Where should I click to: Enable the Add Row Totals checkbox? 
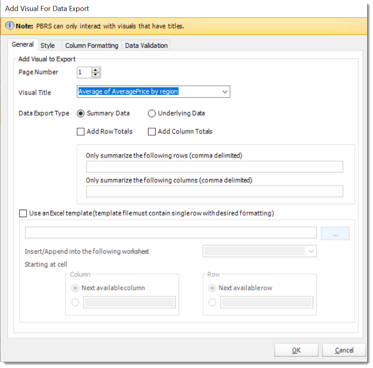(80, 131)
